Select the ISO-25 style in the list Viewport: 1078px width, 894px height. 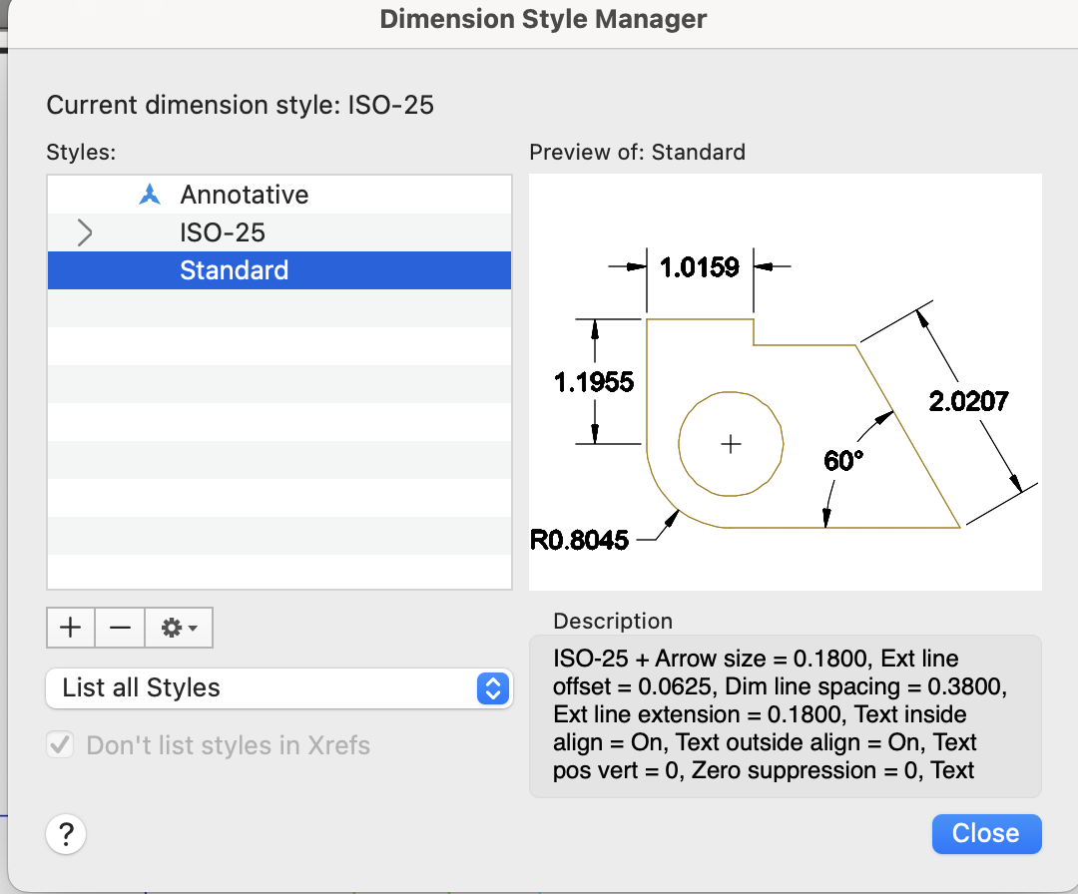point(223,233)
